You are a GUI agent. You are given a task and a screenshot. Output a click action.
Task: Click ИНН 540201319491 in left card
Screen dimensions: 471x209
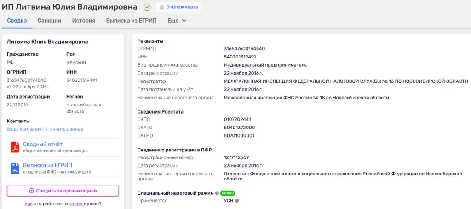click(82, 80)
